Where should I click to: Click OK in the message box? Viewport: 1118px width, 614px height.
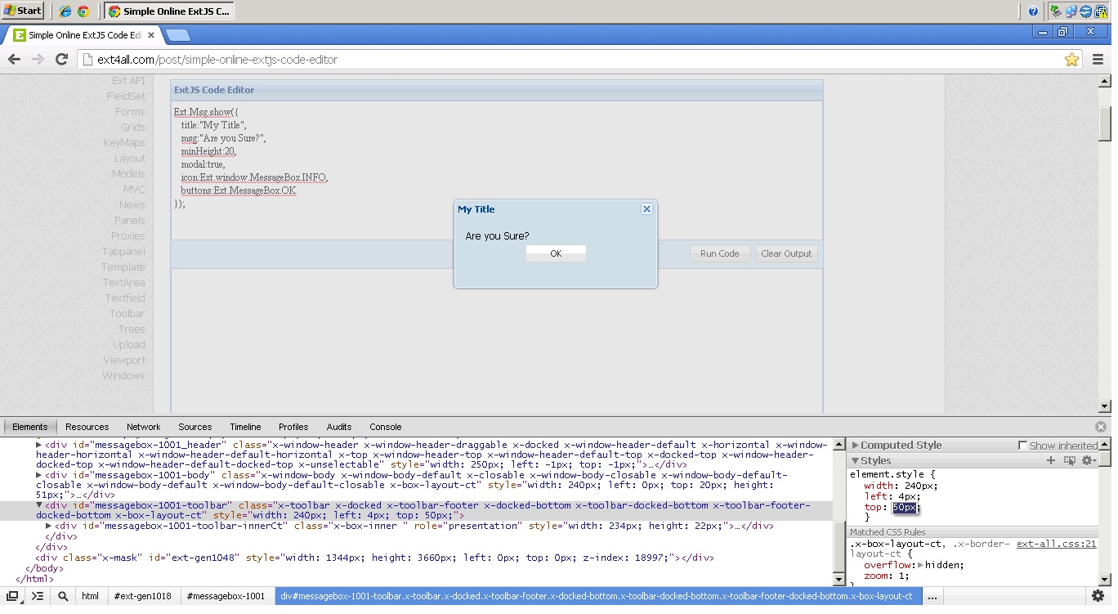click(x=556, y=253)
